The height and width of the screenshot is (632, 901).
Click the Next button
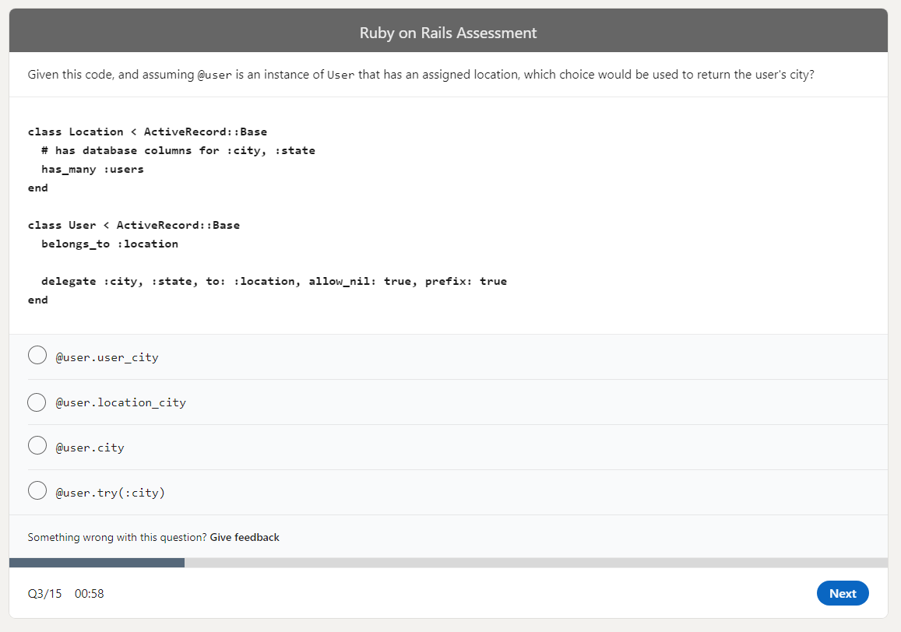click(843, 593)
